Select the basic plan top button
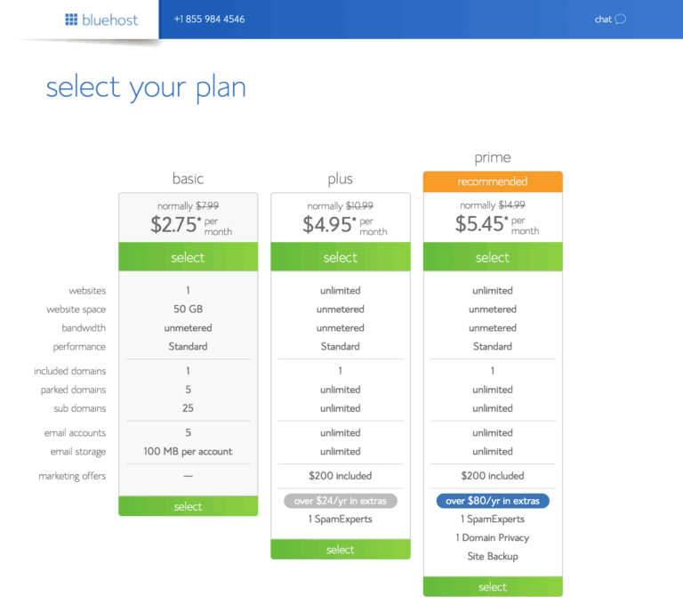Viewport: 683px width, 612px height. (189, 257)
